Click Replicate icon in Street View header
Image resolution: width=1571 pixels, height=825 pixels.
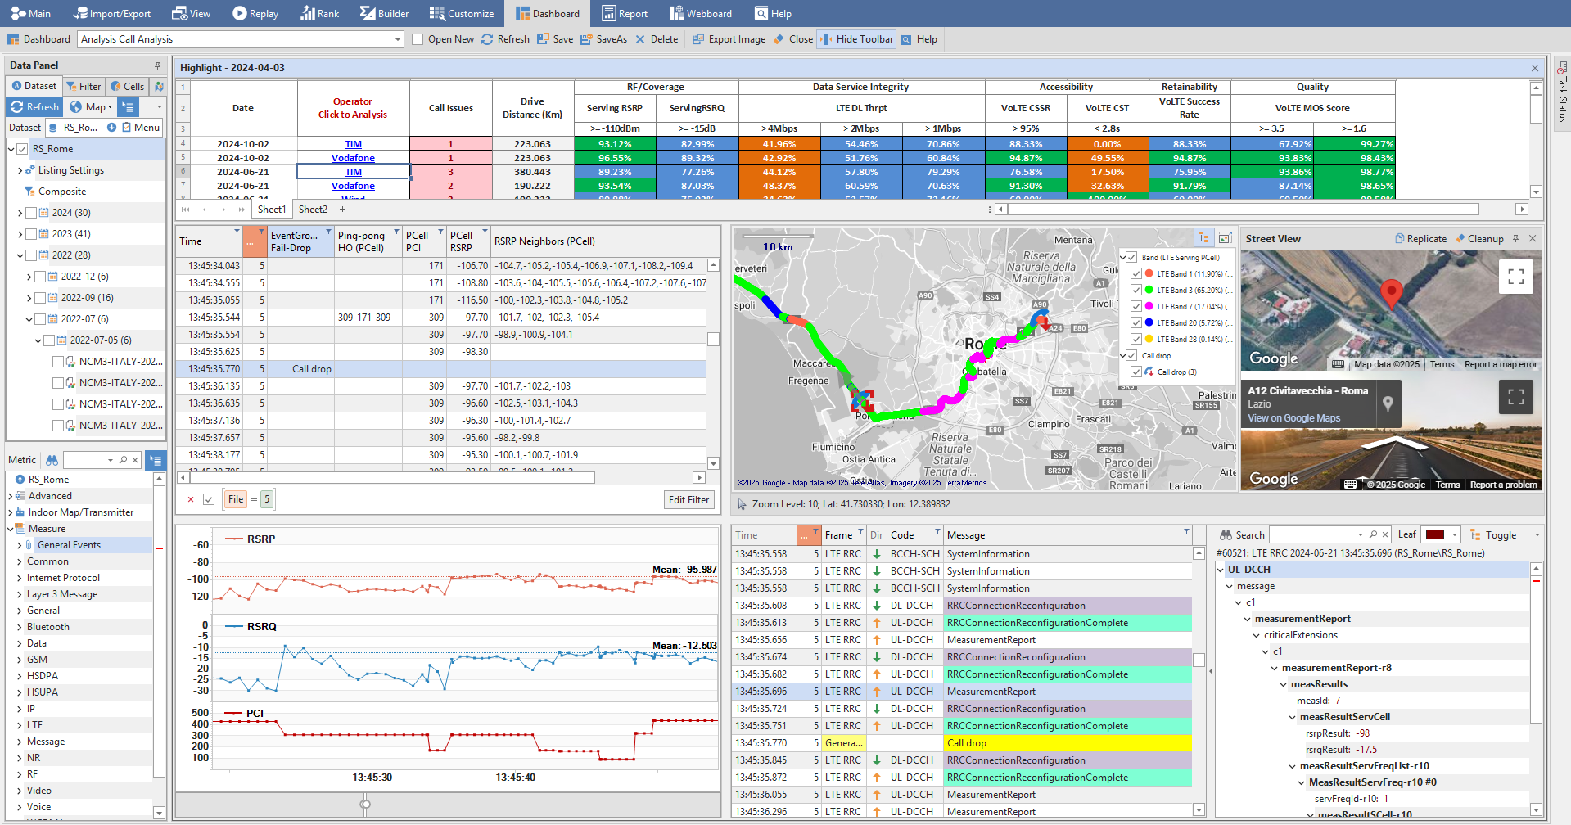[x=1400, y=239]
